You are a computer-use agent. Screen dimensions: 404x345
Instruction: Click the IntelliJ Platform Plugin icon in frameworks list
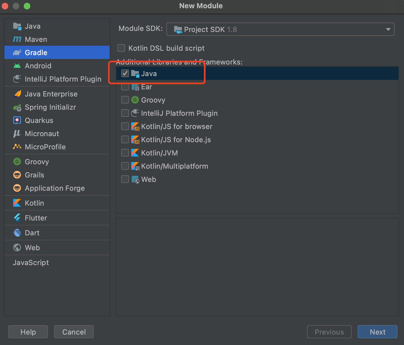tap(135, 113)
